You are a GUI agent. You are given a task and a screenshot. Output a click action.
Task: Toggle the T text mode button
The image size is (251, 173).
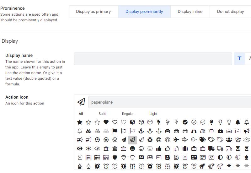[x=239, y=59]
